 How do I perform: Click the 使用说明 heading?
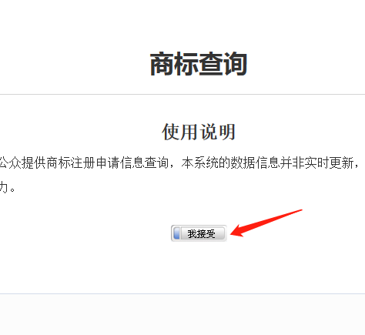click(199, 132)
